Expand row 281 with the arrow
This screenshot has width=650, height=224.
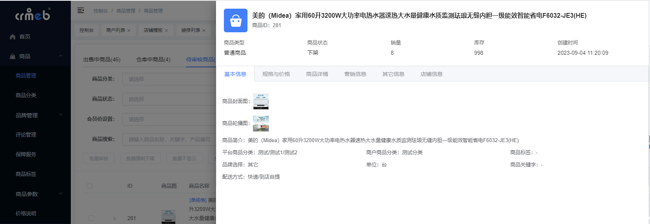pyautogui.click(x=114, y=218)
